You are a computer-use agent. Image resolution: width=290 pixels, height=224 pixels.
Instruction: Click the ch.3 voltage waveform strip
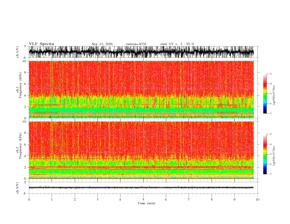point(141,188)
